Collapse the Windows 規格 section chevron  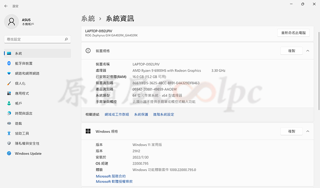coord(308,131)
